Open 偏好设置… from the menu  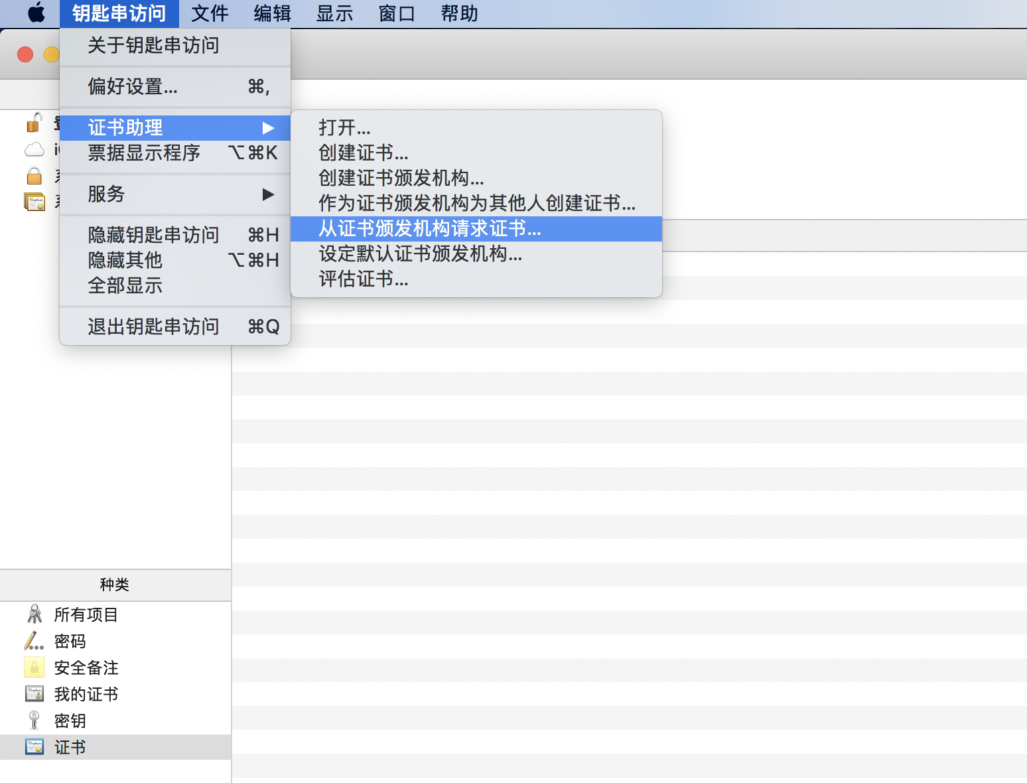(x=175, y=86)
